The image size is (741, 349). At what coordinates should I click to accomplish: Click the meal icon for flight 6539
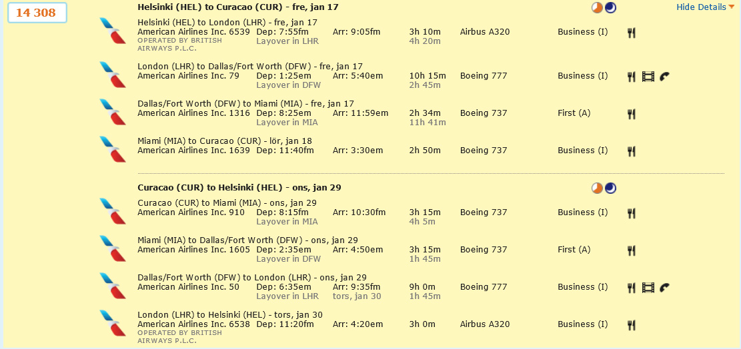coord(631,32)
